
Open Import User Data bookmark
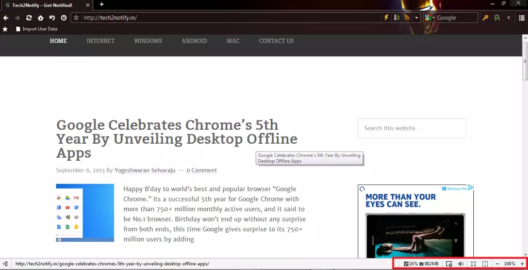37,29
